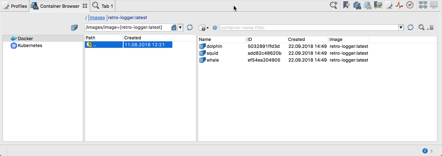
Task: Select the whale container name
Action: pyautogui.click(x=213, y=60)
